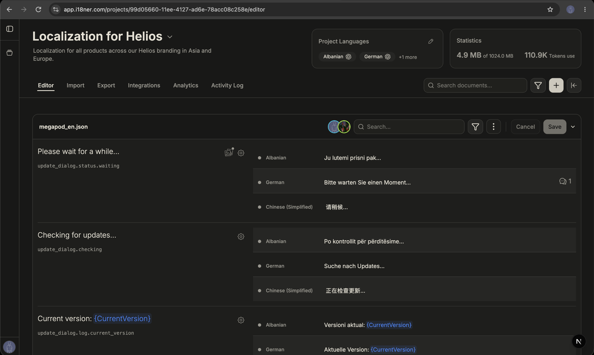The image size is (594, 355).
Task: Open filter in megapod_en.json toolbar
Action: tap(475, 127)
